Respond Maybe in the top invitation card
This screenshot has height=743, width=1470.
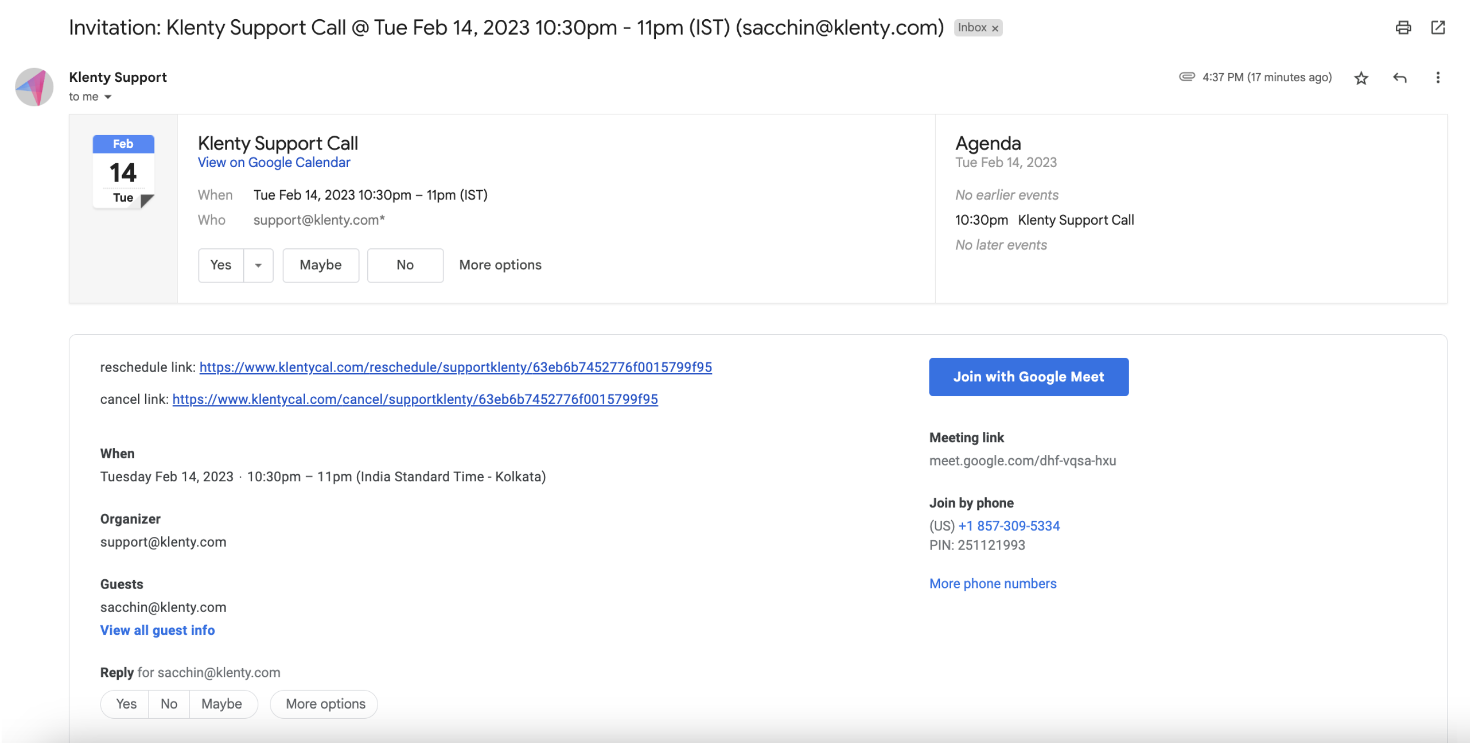click(x=320, y=265)
